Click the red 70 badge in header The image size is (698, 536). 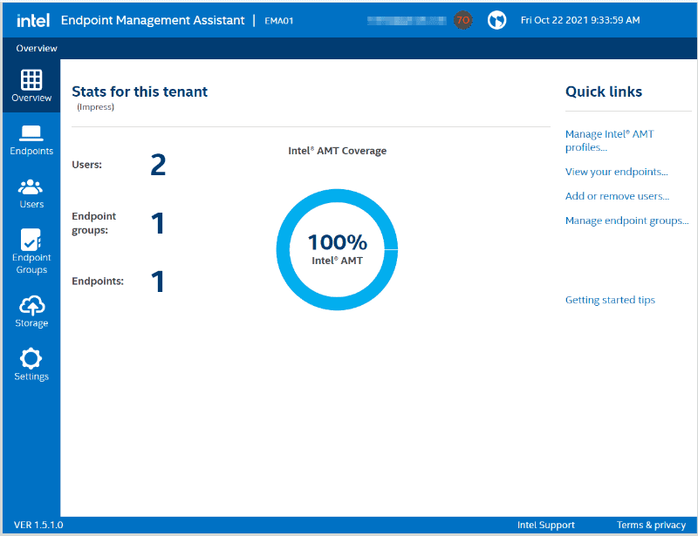463,20
